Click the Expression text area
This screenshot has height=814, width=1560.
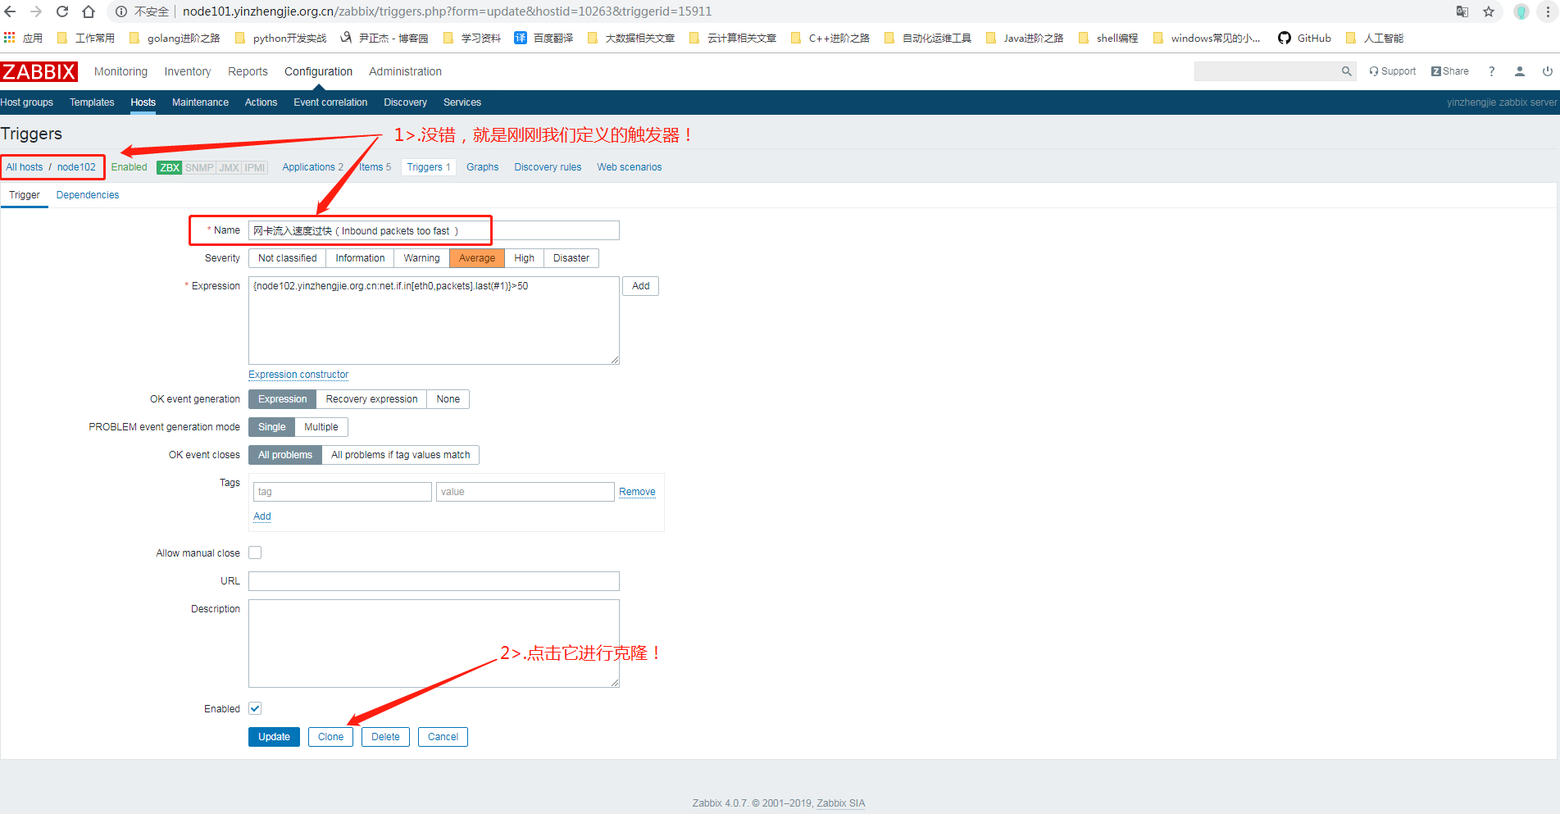[x=434, y=321]
